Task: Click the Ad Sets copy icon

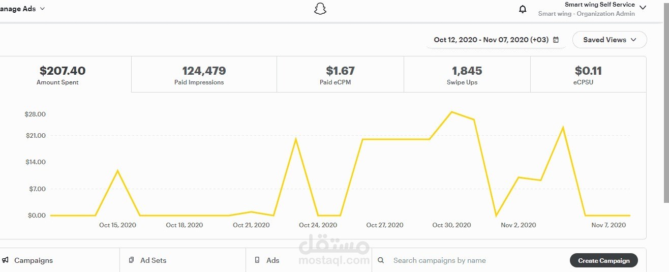Action: 132,260
